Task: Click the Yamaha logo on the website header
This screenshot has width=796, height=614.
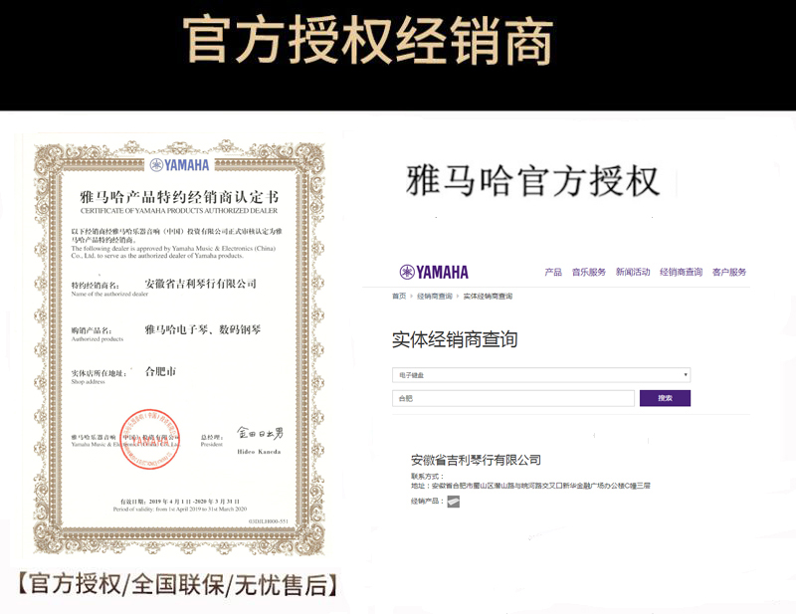Action: pyautogui.click(x=434, y=273)
